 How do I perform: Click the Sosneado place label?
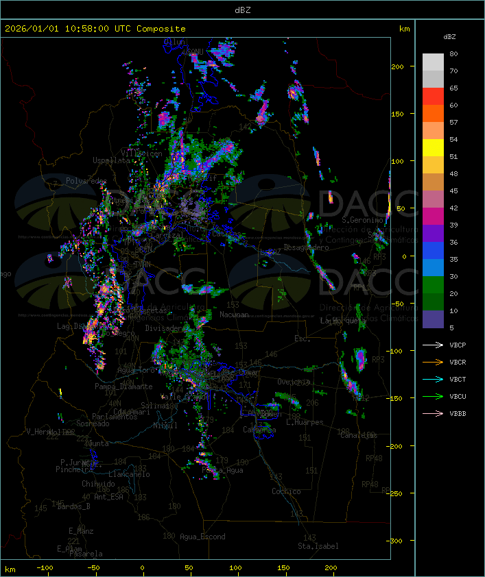point(93,423)
